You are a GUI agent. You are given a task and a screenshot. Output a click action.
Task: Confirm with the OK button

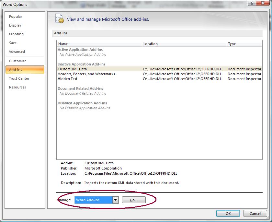click(228, 214)
